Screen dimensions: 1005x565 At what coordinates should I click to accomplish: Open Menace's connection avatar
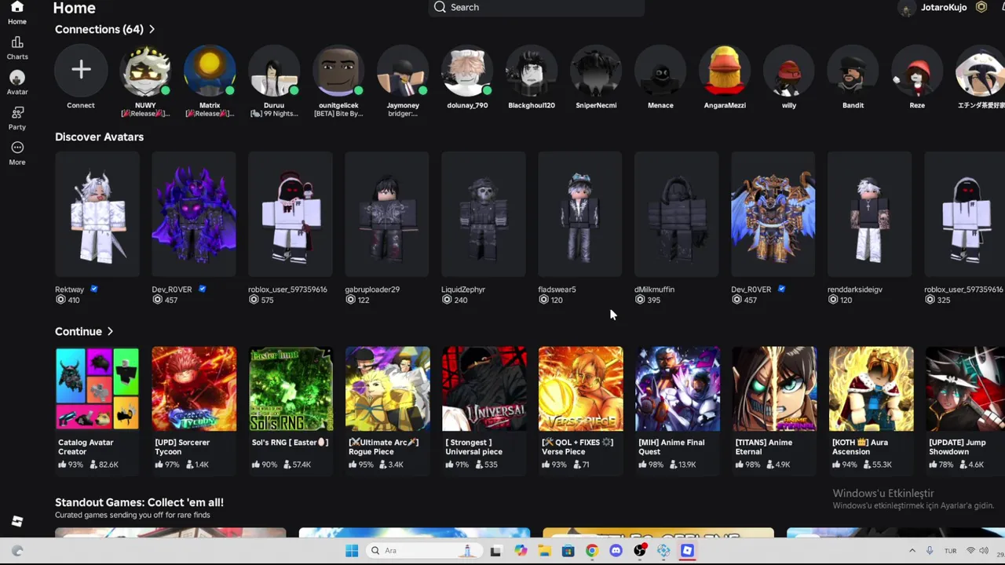(x=660, y=70)
